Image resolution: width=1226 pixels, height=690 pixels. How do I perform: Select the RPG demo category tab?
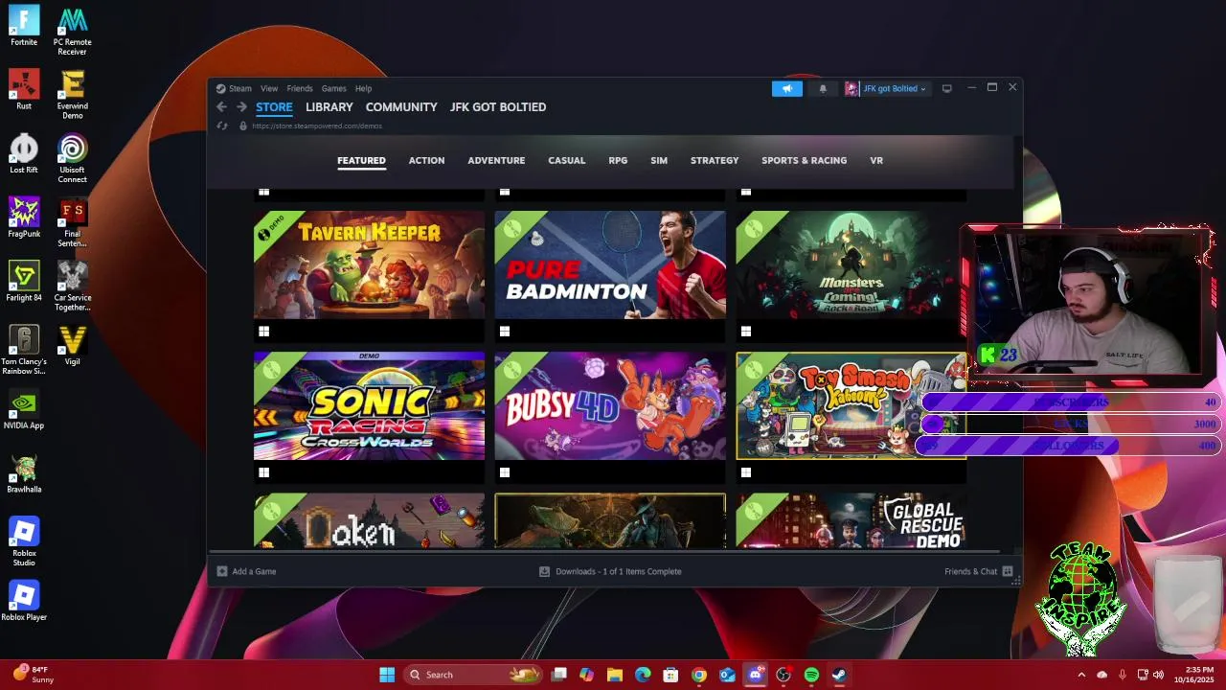click(x=618, y=161)
